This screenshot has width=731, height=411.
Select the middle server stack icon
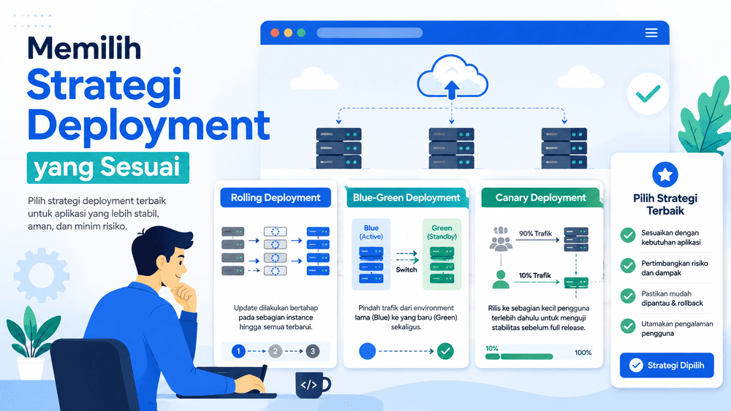tap(451, 148)
